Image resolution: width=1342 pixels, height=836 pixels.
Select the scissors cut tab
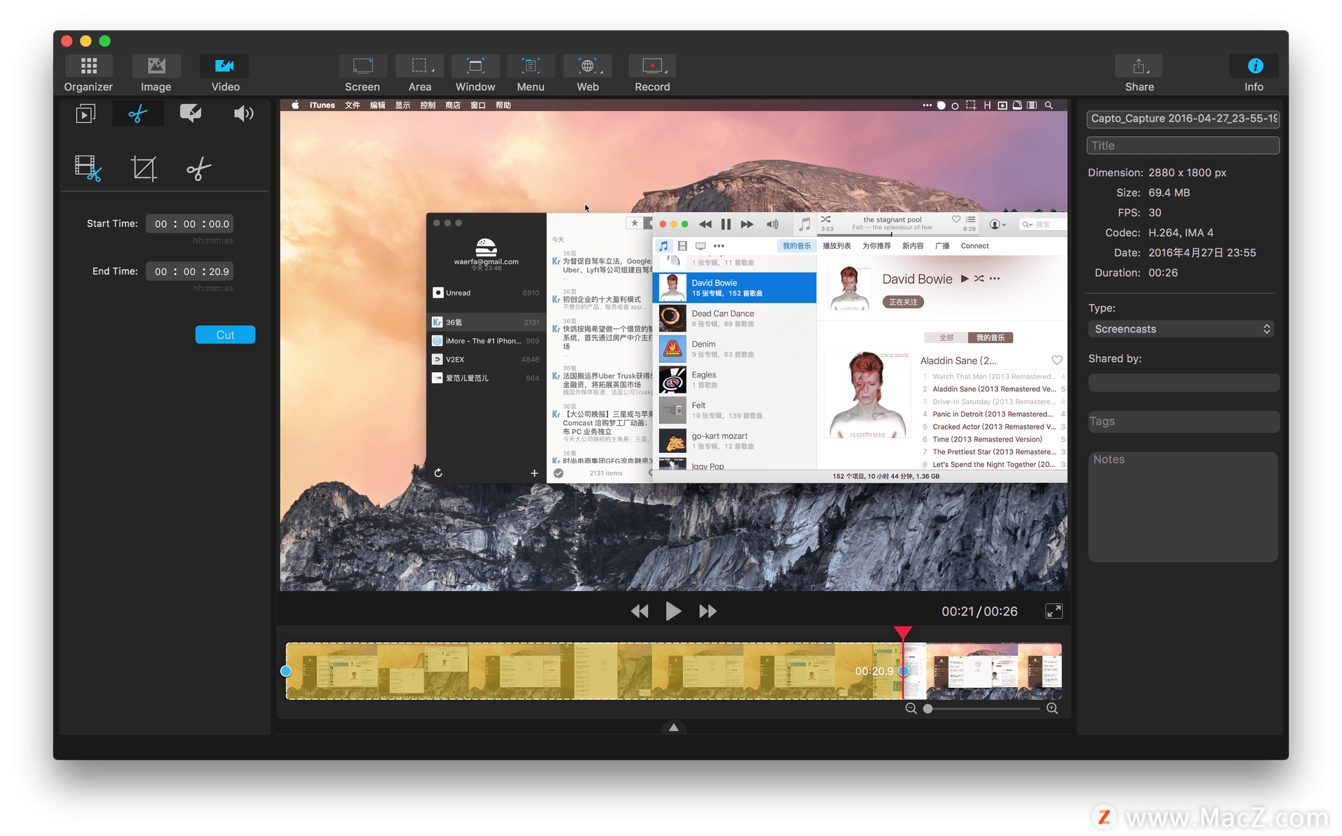[138, 113]
